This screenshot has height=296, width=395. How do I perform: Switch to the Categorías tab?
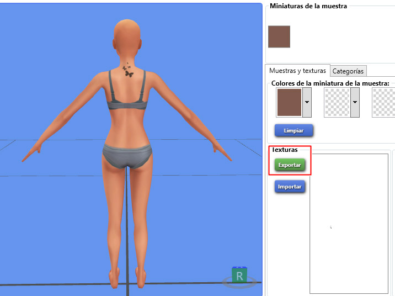click(x=348, y=71)
